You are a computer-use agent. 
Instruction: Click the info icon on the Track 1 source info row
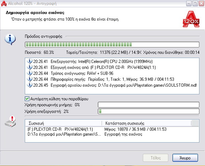(x=30, y=79)
